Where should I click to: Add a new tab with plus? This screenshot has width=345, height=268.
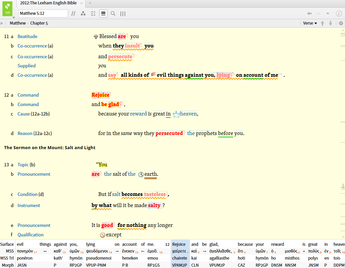[x=90, y=3]
